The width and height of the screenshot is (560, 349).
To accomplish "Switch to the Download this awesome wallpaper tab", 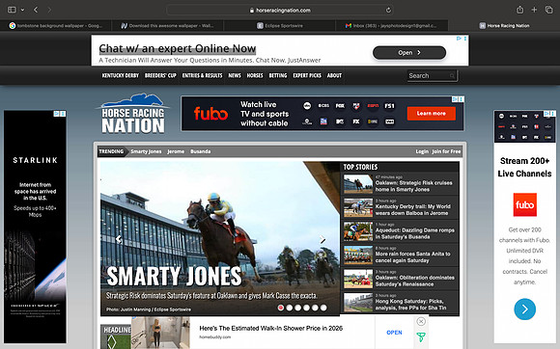I will (x=167, y=26).
